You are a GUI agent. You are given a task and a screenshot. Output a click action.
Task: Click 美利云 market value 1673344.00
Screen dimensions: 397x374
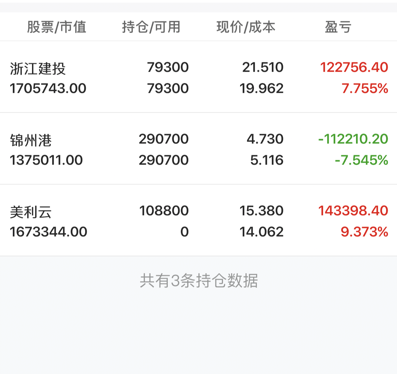click(x=48, y=232)
